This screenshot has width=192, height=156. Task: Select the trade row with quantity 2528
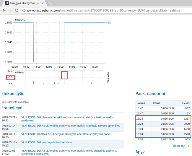[163, 134]
